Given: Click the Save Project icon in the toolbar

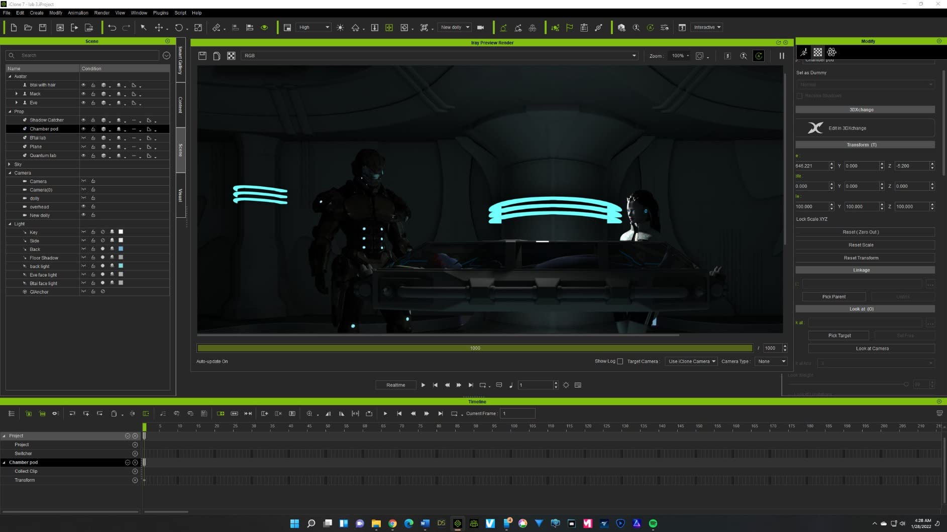Looking at the screenshot, I should coord(43,28).
